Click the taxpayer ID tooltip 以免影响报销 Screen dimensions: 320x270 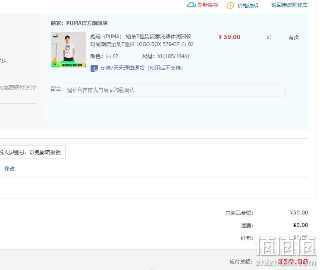[x=32, y=152]
